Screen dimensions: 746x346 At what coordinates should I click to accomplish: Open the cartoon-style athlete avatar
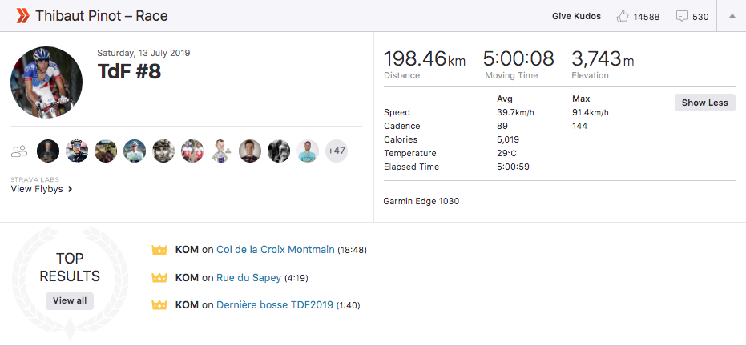(x=221, y=151)
